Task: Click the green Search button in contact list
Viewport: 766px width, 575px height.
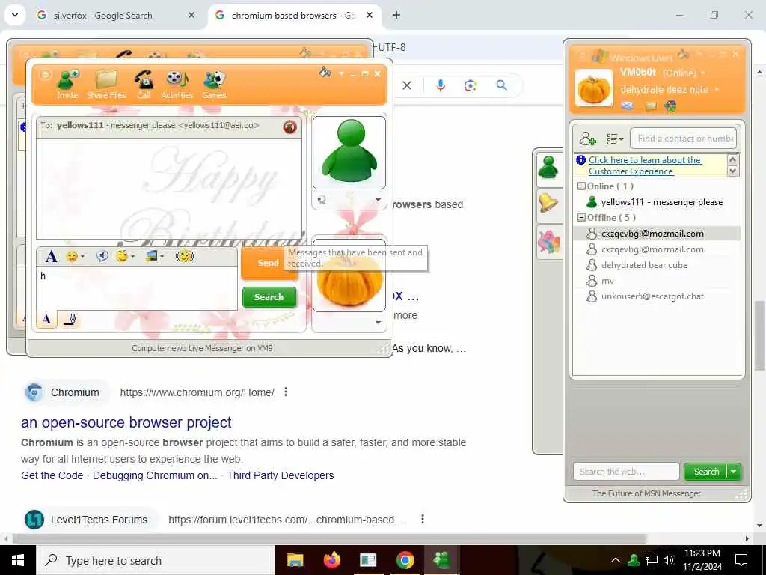Action: [x=706, y=472]
